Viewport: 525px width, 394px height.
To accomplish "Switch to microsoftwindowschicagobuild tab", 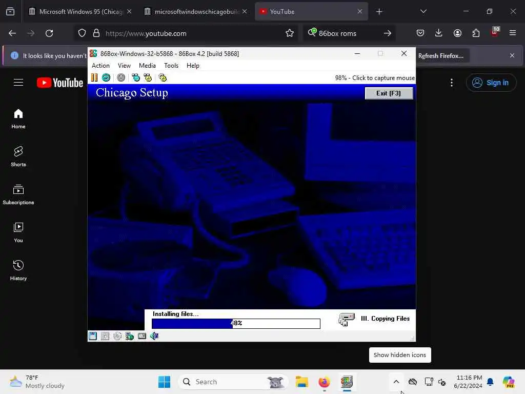I will pos(196,11).
